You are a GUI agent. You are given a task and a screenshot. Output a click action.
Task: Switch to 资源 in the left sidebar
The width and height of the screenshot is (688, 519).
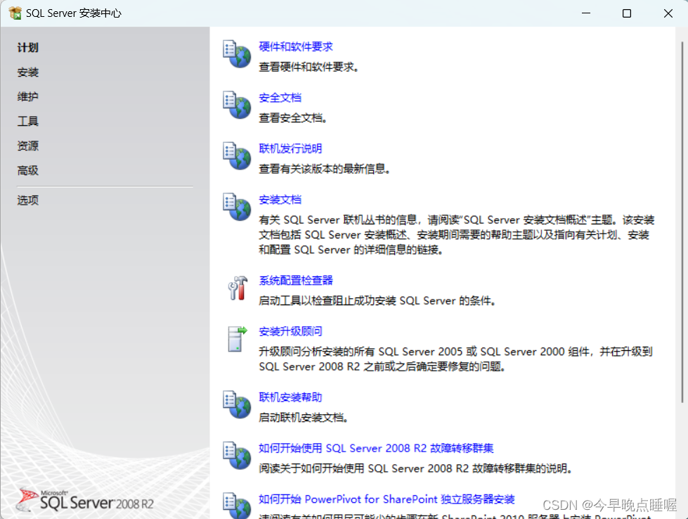click(28, 146)
